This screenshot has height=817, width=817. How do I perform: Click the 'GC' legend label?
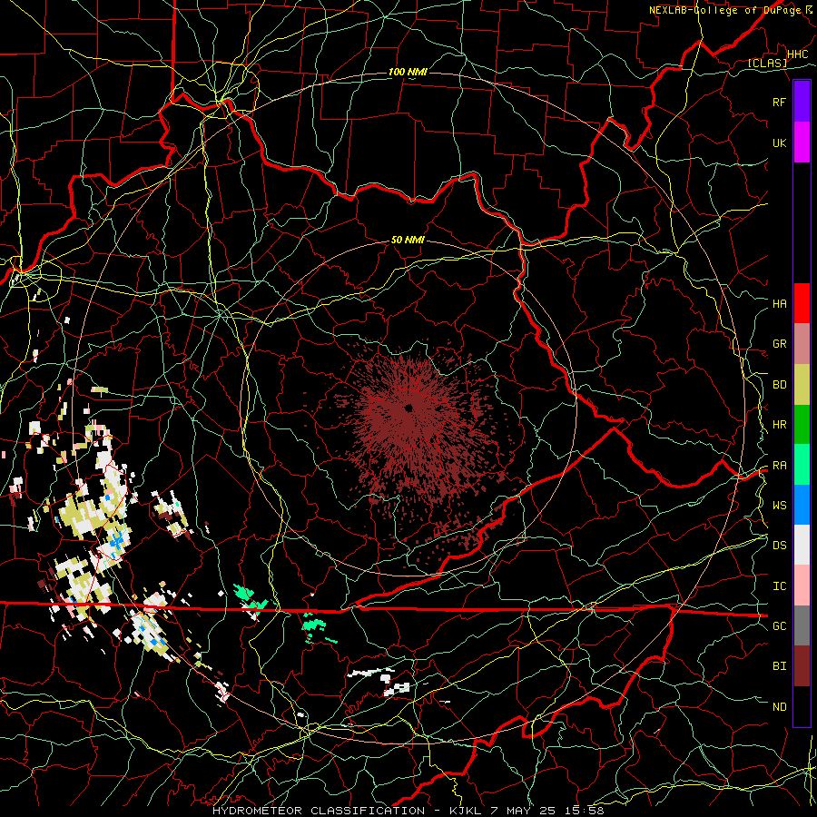[x=779, y=625]
